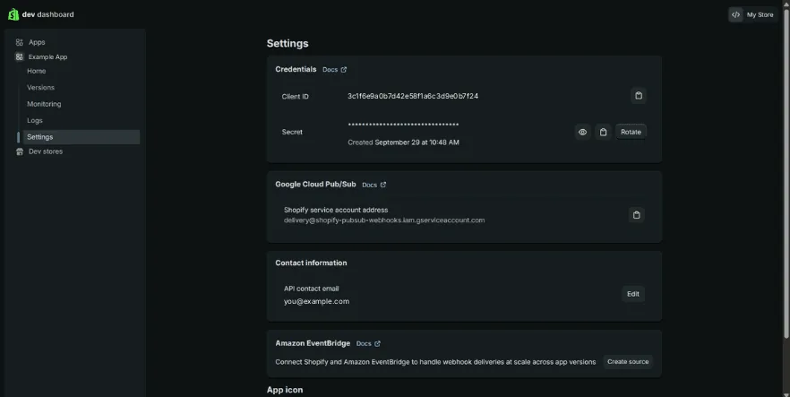Open the My Store button
Screen dimensions: 790x397
coord(753,14)
